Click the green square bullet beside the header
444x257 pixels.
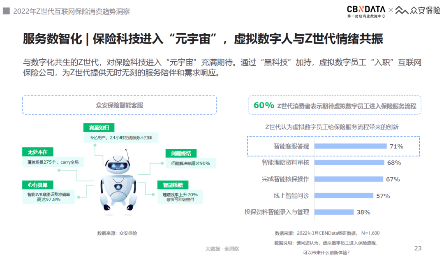pos(6,11)
